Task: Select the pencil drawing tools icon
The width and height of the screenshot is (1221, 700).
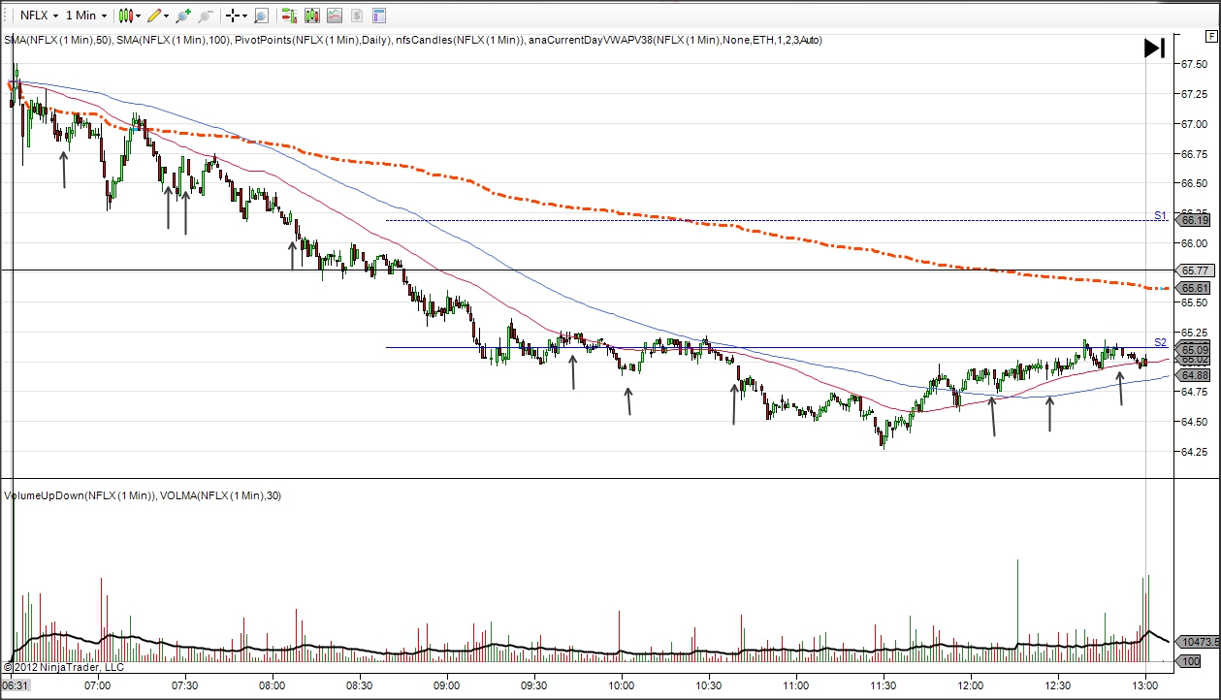Action: click(x=154, y=16)
